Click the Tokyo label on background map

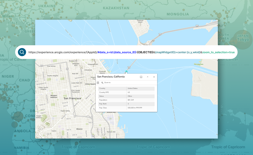click(243, 39)
